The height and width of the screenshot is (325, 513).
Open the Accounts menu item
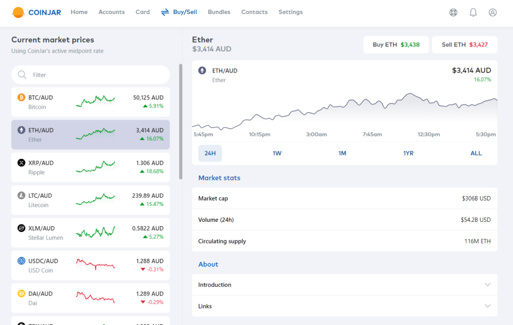111,12
